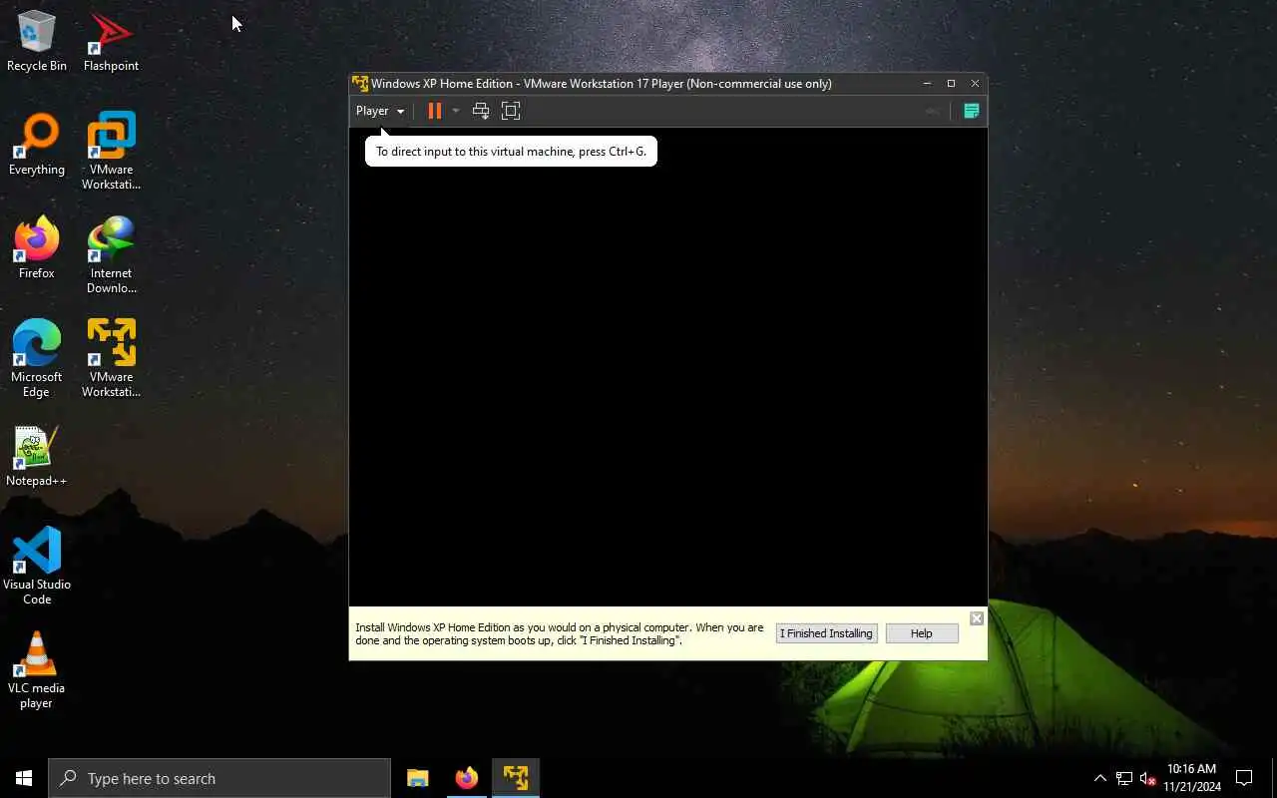Select the Firefox desktop shortcut
Image resolution: width=1277 pixels, height=798 pixels.
pyautogui.click(x=37, y=248)
